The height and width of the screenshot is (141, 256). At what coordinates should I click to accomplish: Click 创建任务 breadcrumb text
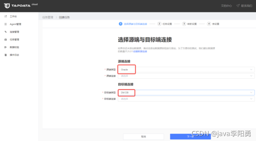64,17
